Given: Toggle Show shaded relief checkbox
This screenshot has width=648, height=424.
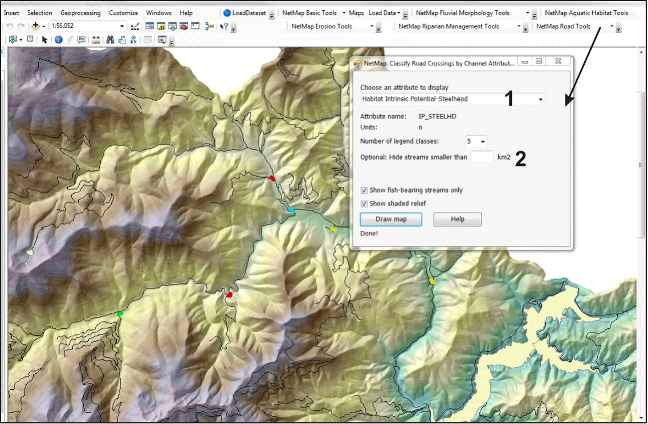Looking at the screenshot, I should 364,203.
